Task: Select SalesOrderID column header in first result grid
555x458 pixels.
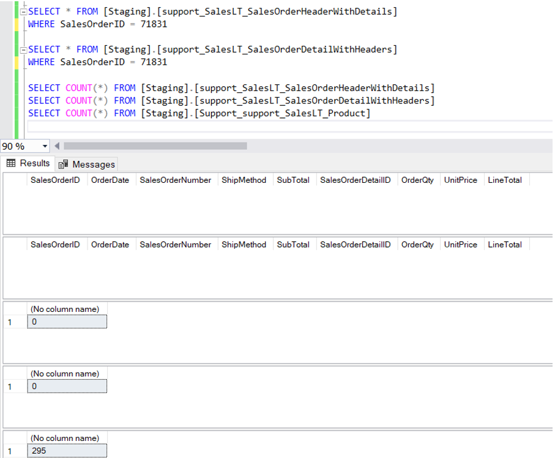Action: [x=55, y=180]
